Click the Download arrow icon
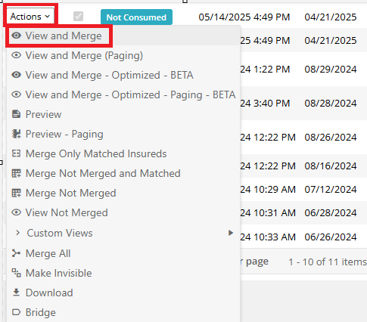 [x=17, y=293]
